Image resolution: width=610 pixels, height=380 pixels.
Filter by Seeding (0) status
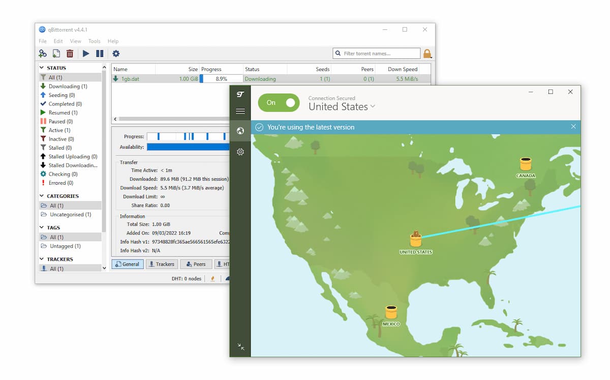point(70,95)
